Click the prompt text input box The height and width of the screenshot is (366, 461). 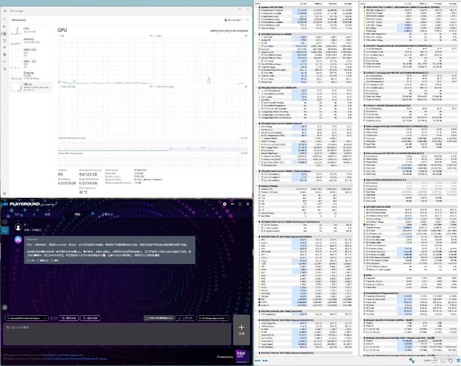(117, 333)
